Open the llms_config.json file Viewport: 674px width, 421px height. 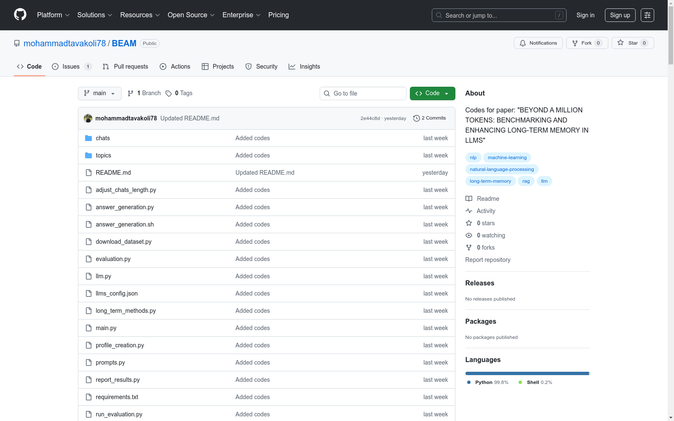117,293
